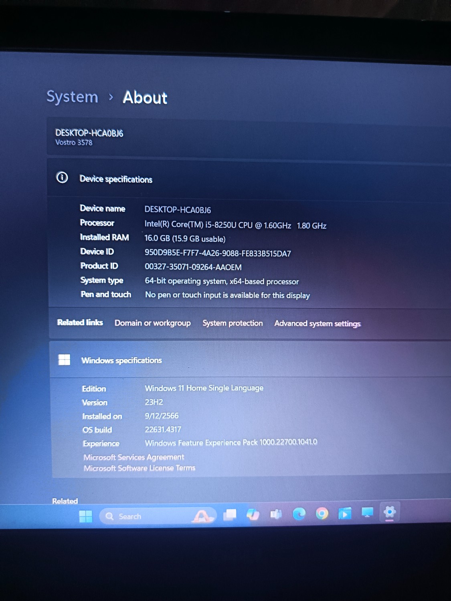Click the OS build value 22631.4317

(x=163, y=429)
